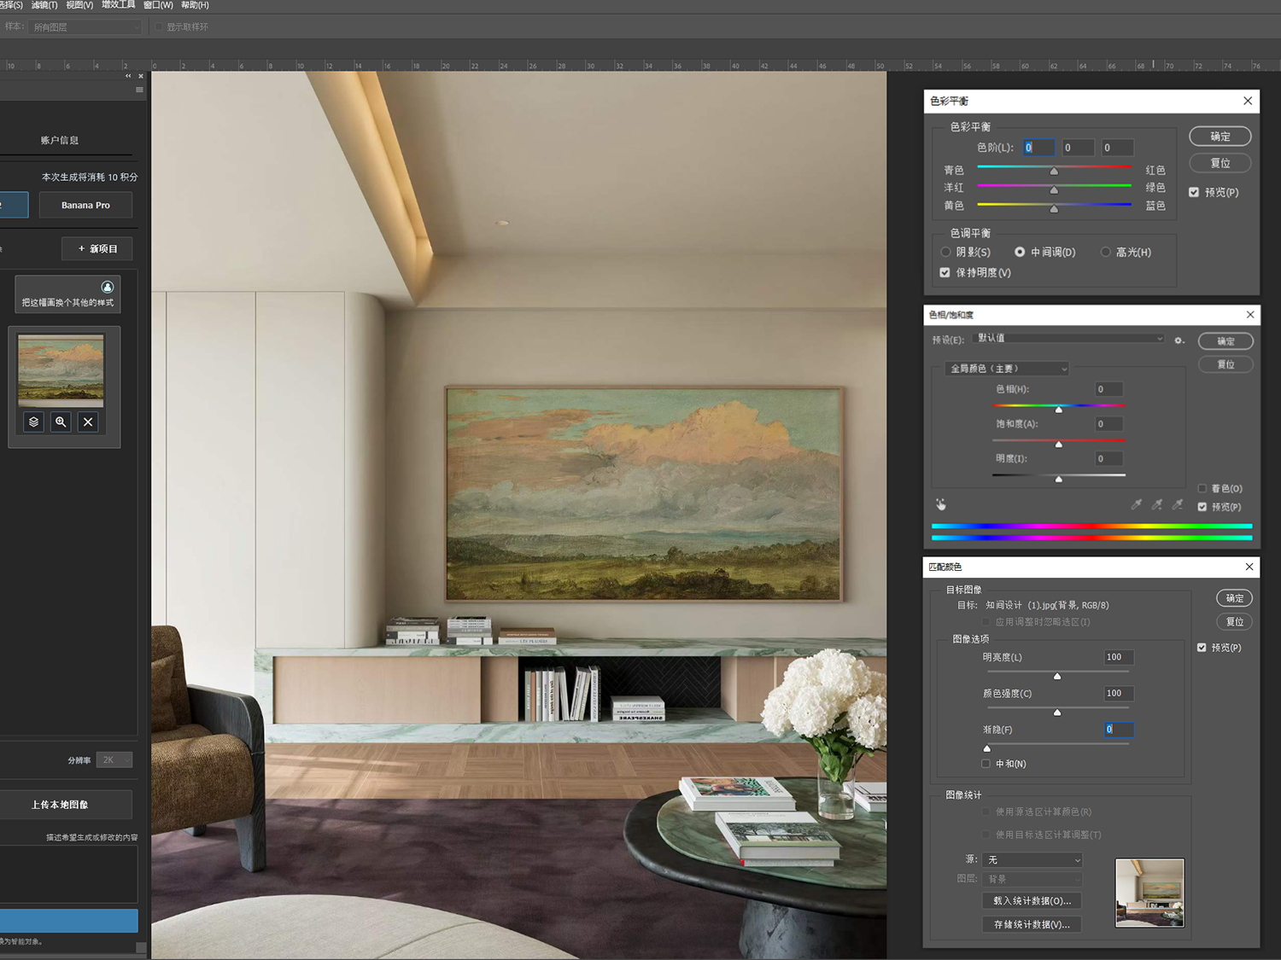This screenshot has width=1281, height=960.
Task: Enable the 着色 checkbox
Action: click(1202, 488)
